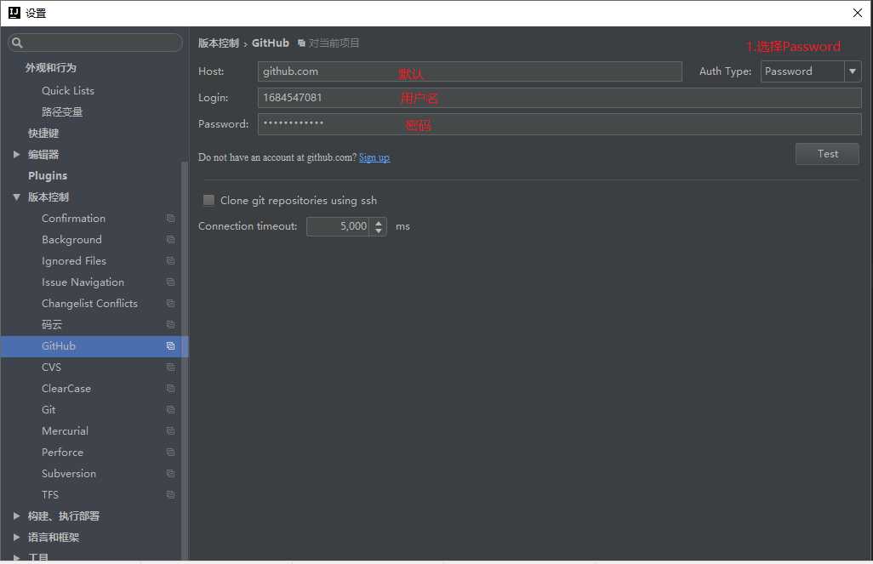Increase connection timeout with up arrow
Viewport: 873px width, 564px height.
coord(379,222)
